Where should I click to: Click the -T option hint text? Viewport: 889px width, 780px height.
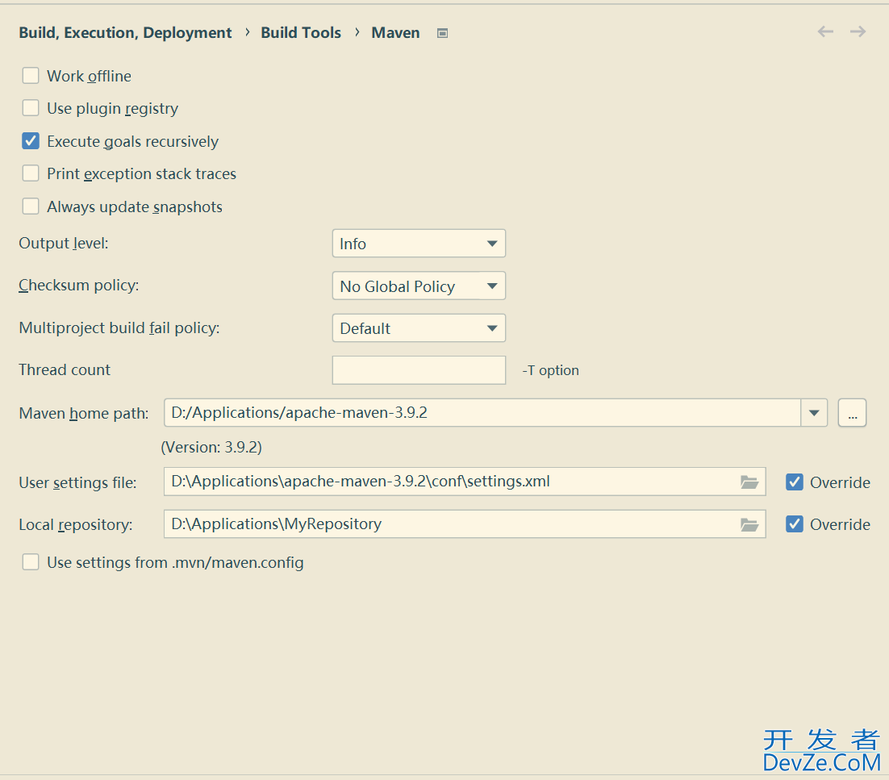coord(550,370)
